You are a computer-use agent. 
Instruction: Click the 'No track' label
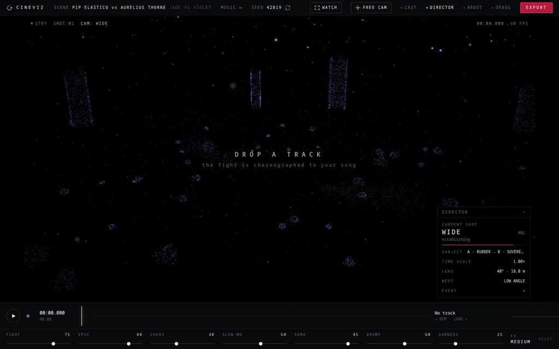445,313
